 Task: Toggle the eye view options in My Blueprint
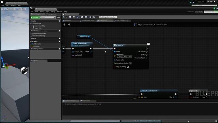point(58,17)
